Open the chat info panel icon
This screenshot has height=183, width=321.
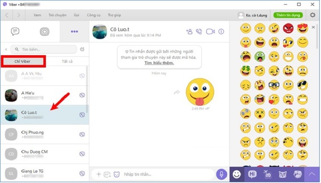point(221,31)
